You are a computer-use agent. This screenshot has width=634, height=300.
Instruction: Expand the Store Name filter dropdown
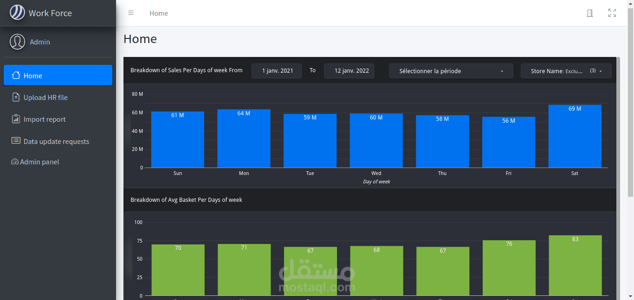566,71
